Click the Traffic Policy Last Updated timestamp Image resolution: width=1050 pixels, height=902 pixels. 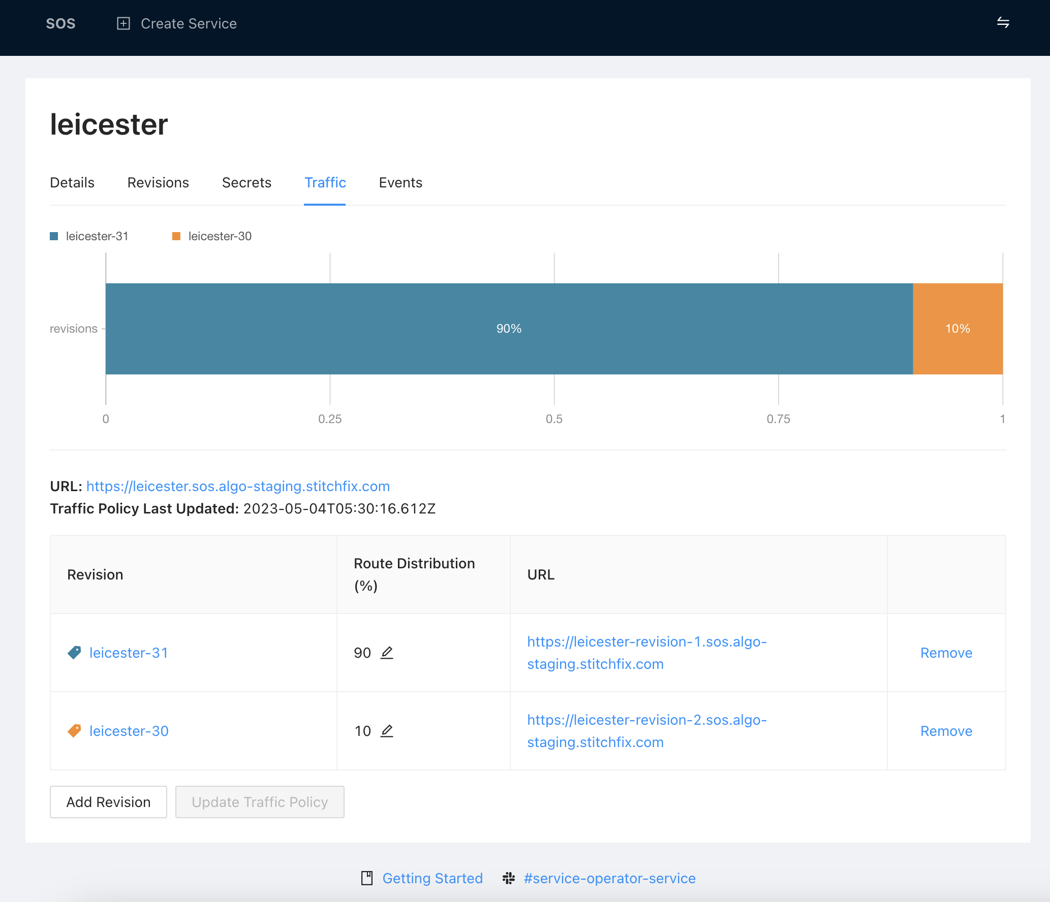339,508
